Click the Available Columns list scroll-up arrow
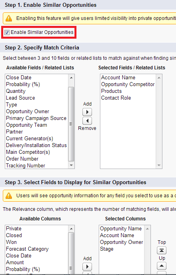This screenshot has height=275, width=176. 71,229
